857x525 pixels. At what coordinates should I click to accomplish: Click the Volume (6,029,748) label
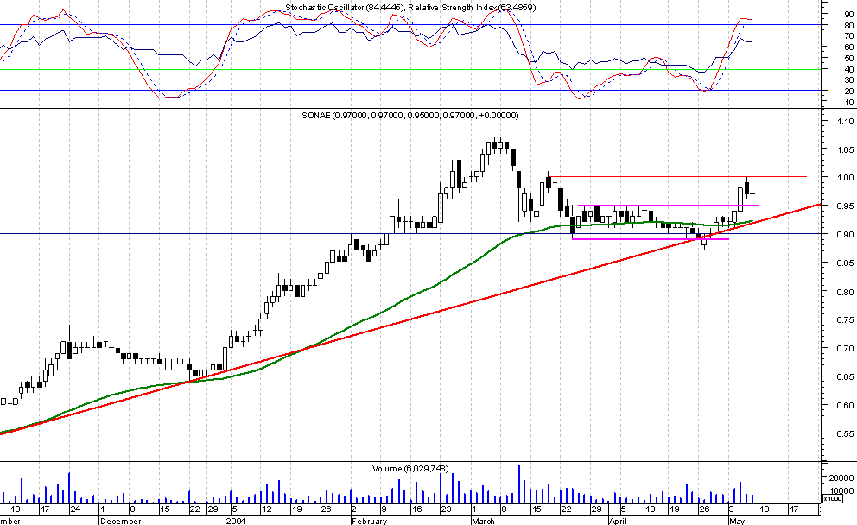410,468
